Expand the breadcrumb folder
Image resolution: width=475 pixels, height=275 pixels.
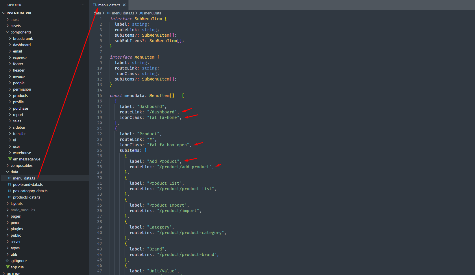[23, 38]
